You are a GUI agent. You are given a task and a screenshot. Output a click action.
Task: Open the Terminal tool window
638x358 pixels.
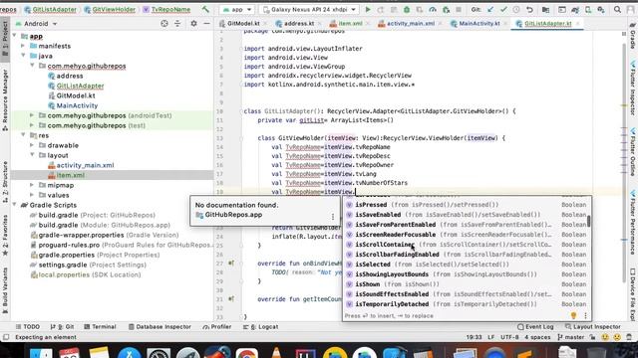(x=100, y=326)
